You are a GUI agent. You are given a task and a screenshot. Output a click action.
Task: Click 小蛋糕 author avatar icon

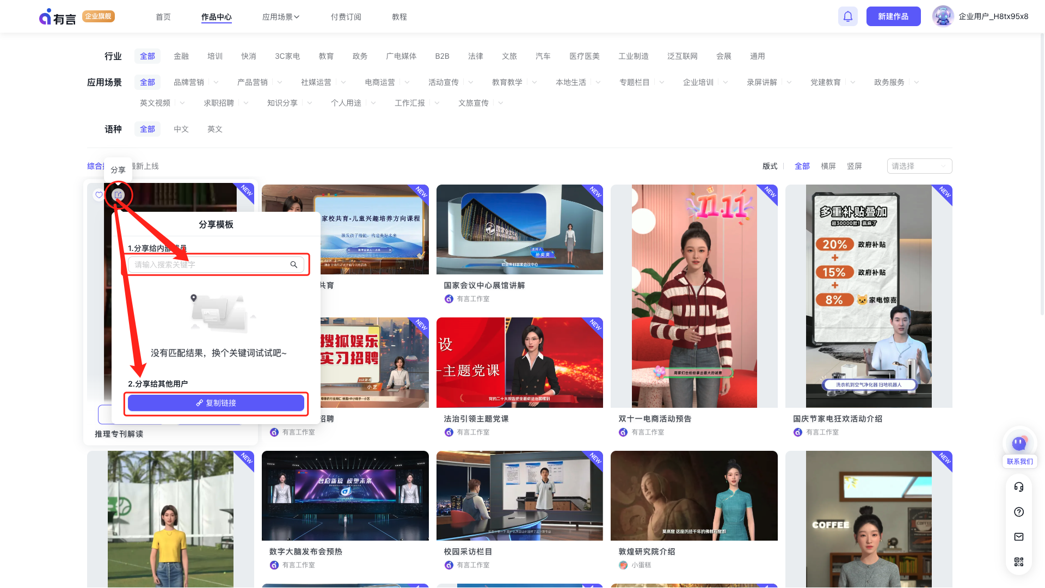coord(623,565)
